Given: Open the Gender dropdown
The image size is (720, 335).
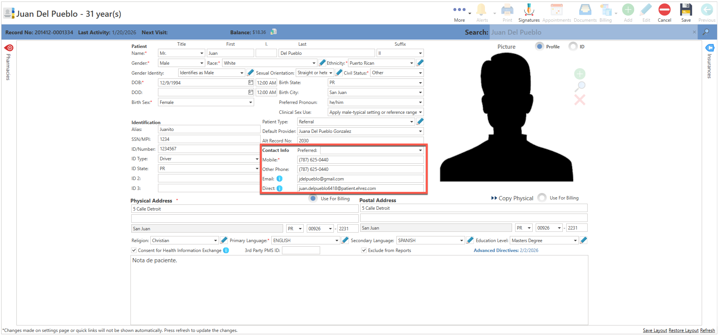Looking at the screenshot, I should pos(182,63).
